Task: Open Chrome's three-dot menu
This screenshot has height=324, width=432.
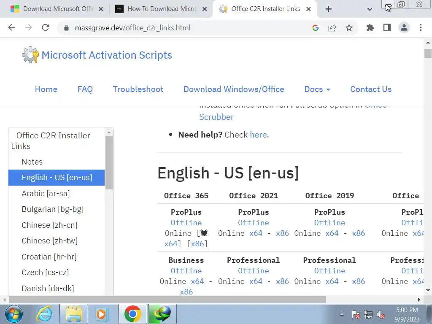Action: pos(421,27)
